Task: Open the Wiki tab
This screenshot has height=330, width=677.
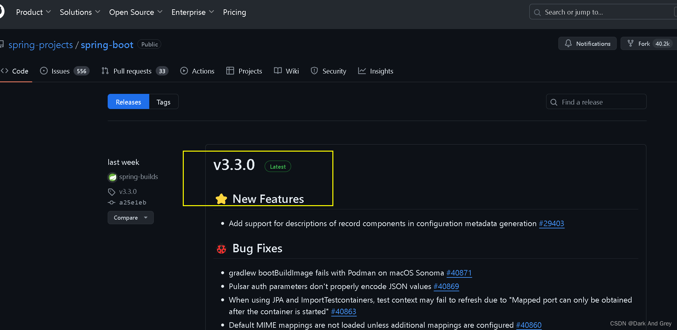Action: coord(286,71)
